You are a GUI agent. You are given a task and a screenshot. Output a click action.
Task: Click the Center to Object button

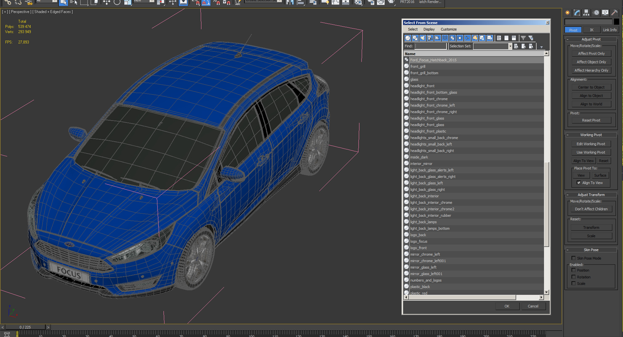(591, 87)
